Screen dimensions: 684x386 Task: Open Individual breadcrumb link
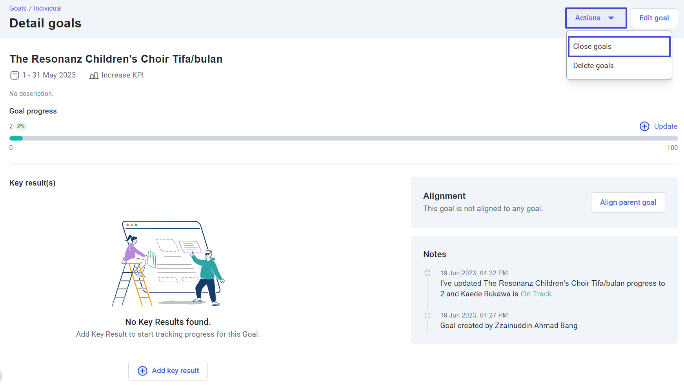[47, 8]
